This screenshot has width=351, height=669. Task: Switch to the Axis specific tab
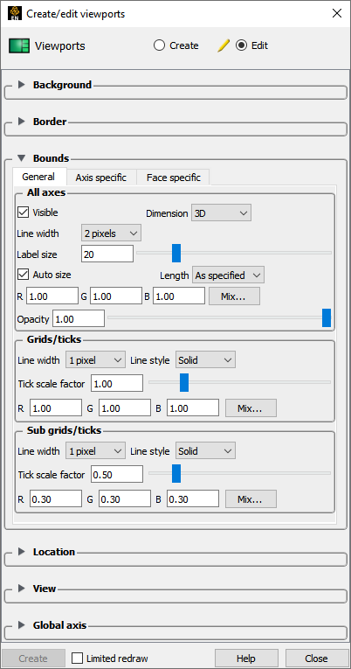(x=101, y=178)
